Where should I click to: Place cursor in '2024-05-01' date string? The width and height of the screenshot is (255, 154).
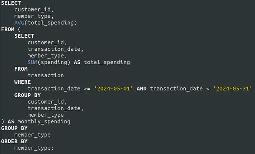click(114, 89)
